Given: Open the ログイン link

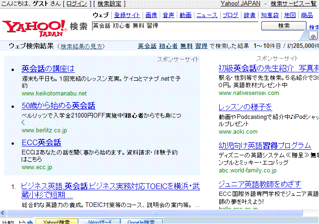Looking at the screenshot, I should 77,4.
